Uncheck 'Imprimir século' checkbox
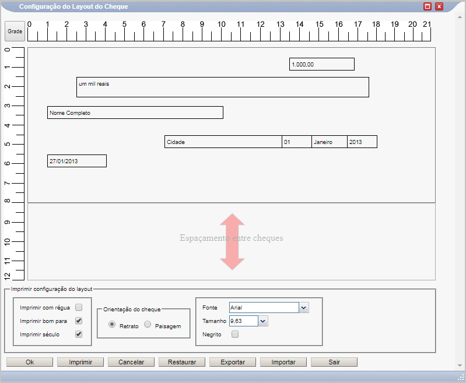 pyautogui.click(x=79, y=334)
